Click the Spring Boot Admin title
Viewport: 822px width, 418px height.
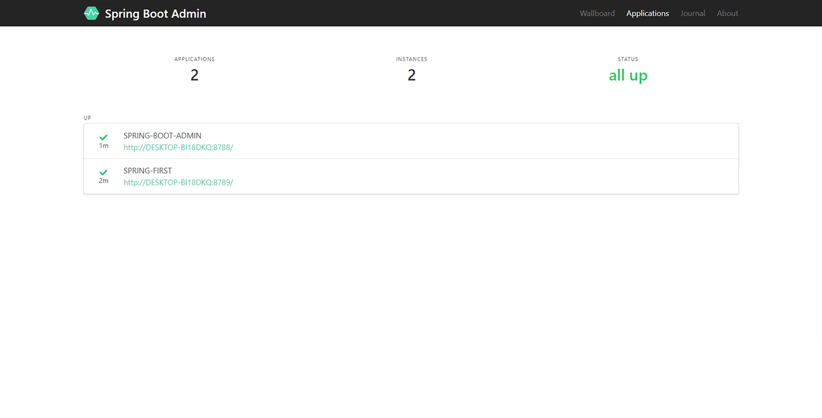coord(155,14)
